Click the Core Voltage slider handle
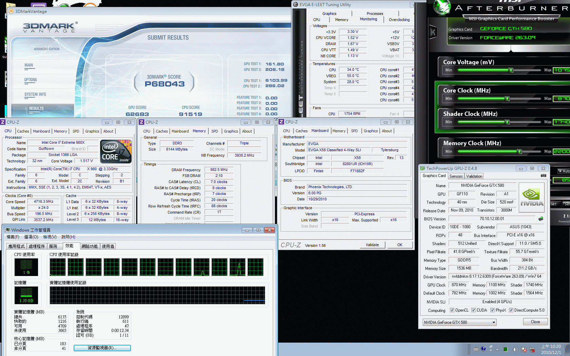The width and height of the screenshot is (570, 356). [x=511, y=70]
